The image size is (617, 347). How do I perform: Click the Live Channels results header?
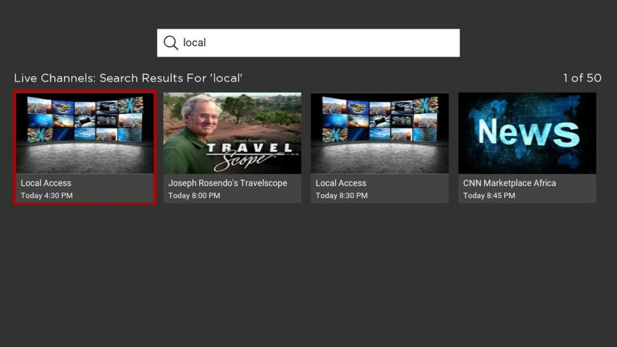pyautogui.click(x=128, y=78)
